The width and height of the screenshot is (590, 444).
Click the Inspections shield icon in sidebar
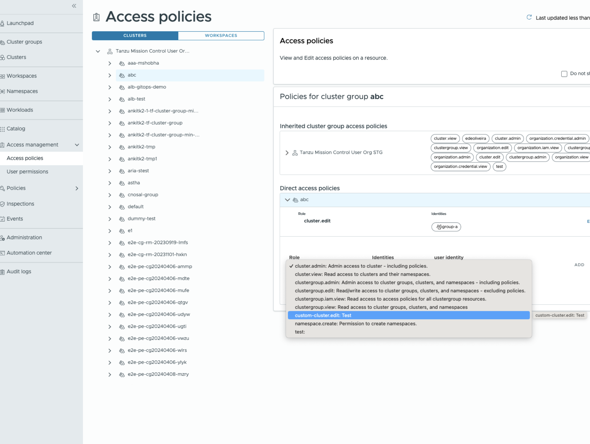point(2,204)
